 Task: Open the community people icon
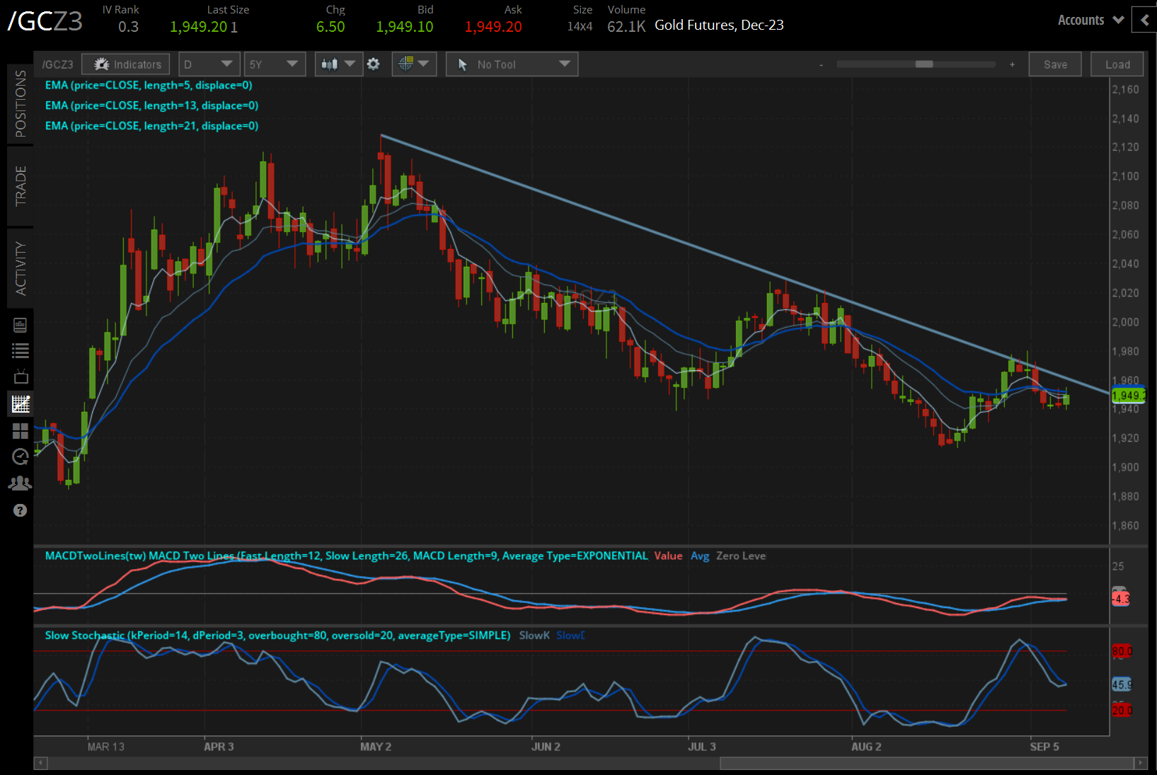[x=20, y=483]
